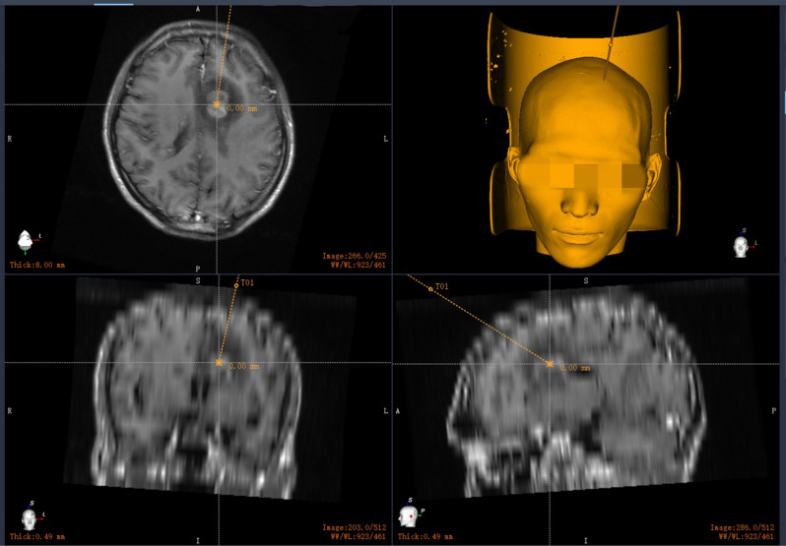
Task: Click the 'L' label in axial view
Action: pyautogui.click(x=385, y=139)
